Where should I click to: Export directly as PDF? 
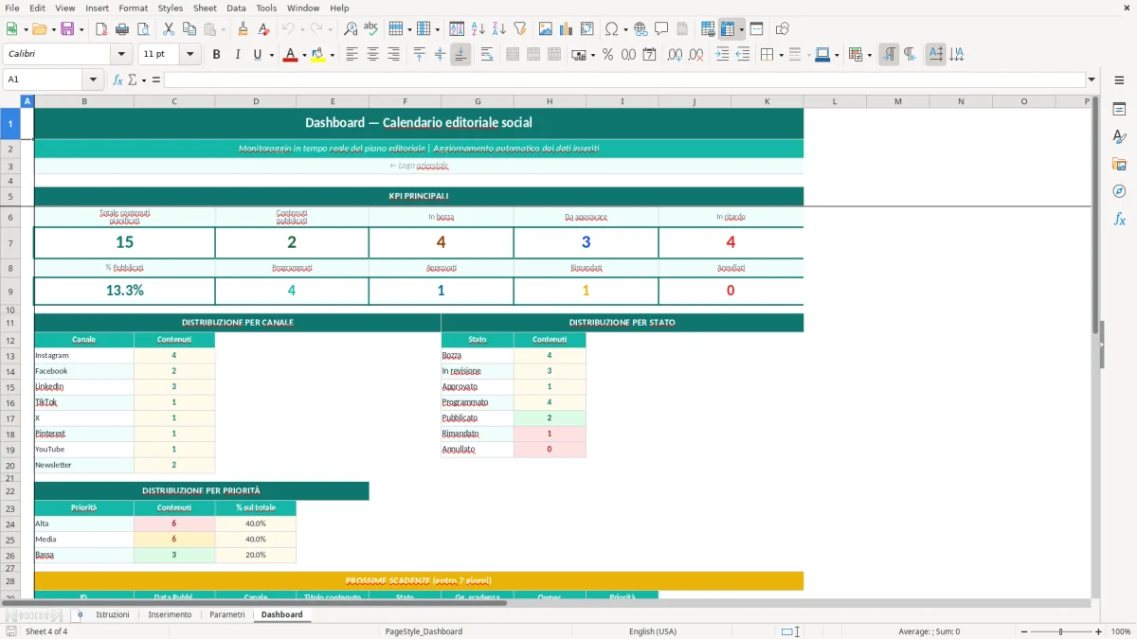100,28
